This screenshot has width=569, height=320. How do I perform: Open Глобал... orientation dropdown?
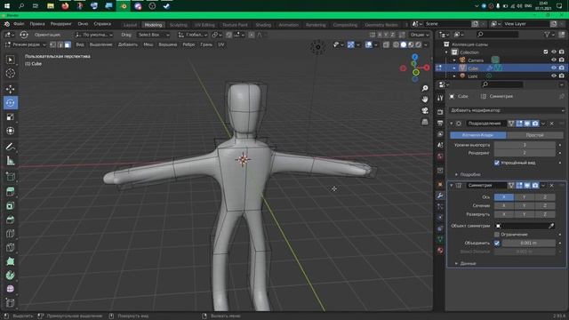pyautogui.click(x=193, y=35)
